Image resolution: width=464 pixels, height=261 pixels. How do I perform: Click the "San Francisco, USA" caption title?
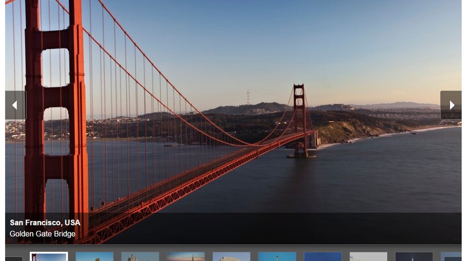click(x=45, y=223)
